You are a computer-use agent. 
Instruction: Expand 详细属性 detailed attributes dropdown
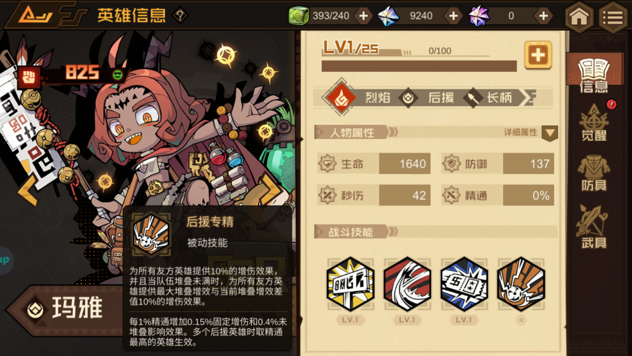[549, 133]
